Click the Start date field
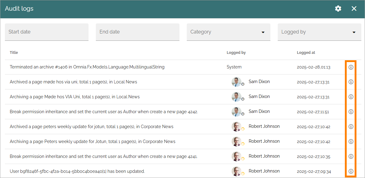Image resolution: width=365 pixels, height=178 pixels. point(47,32)
